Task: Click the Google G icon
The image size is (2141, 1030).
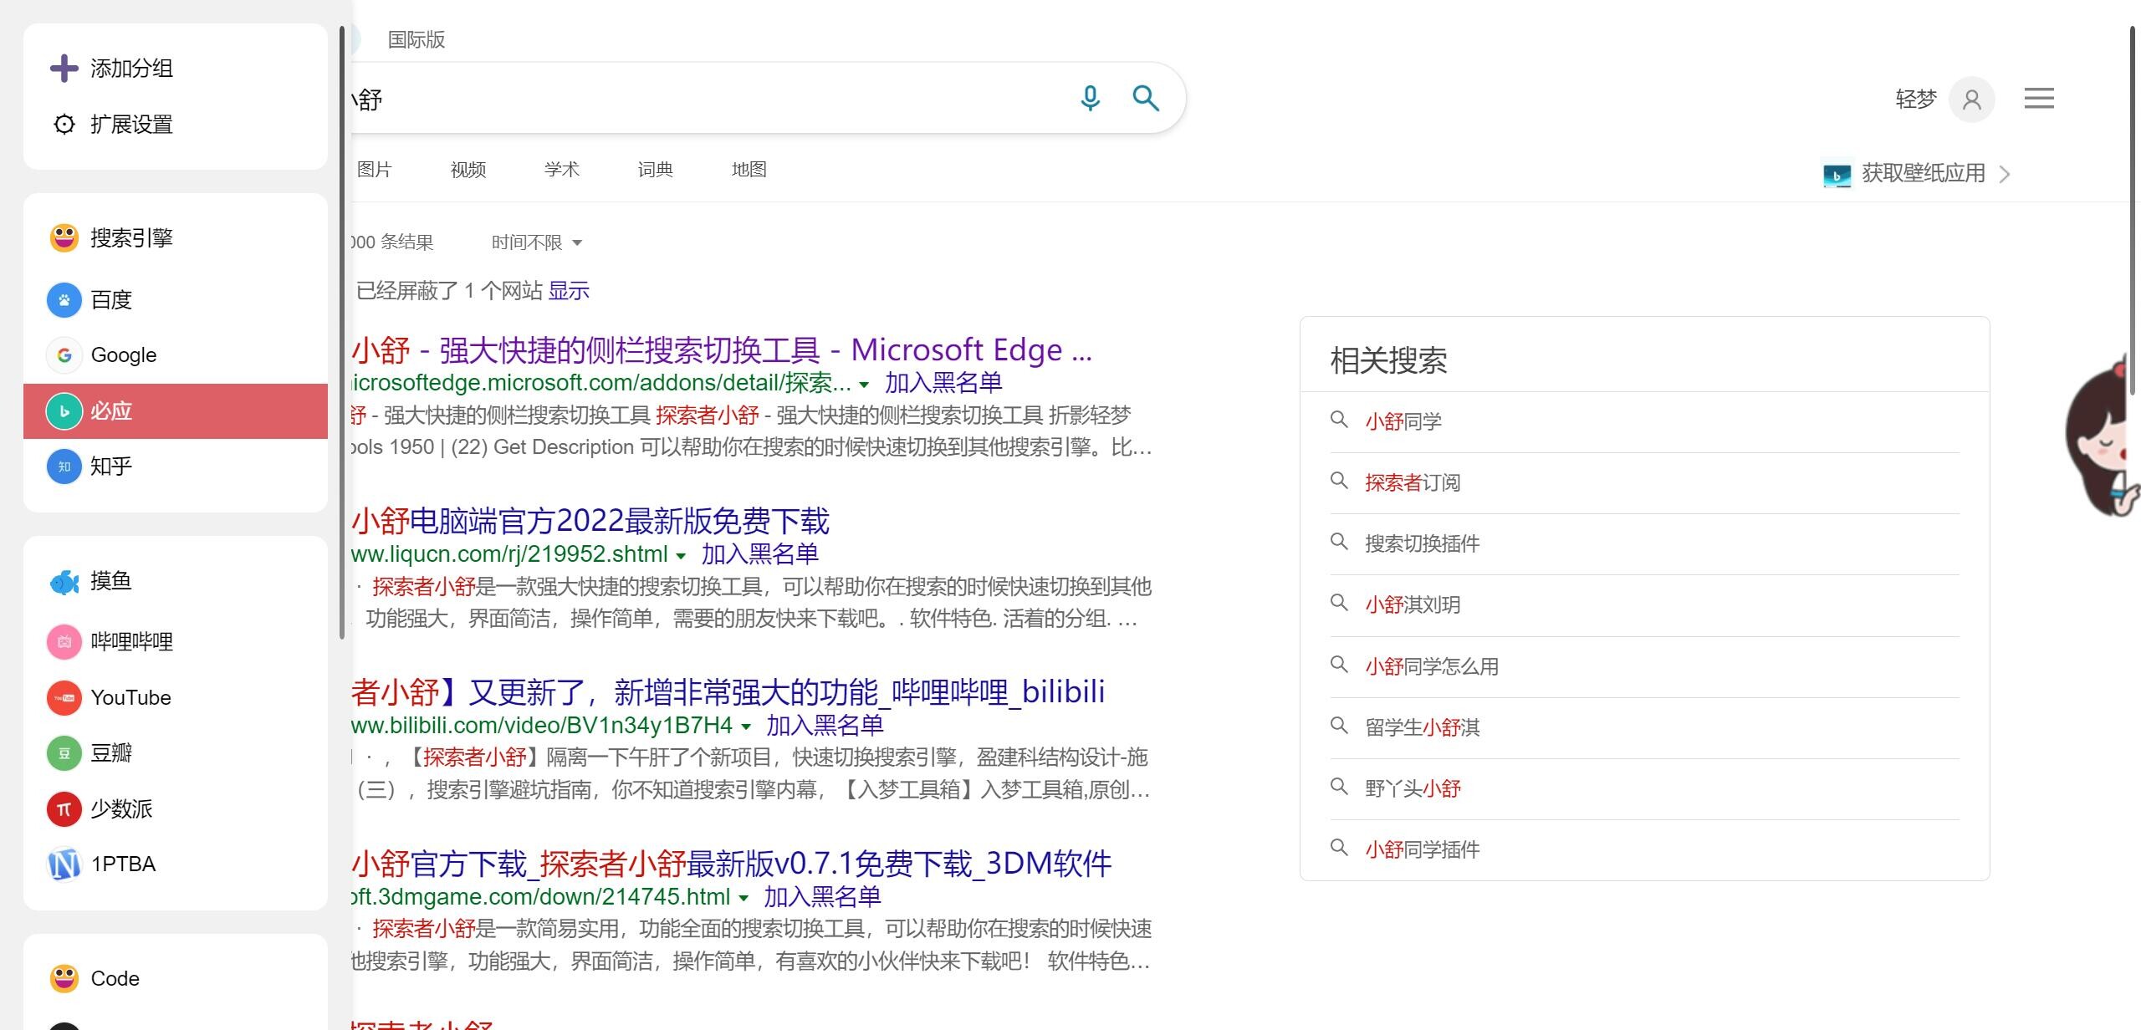Action: tap(64, 355)
